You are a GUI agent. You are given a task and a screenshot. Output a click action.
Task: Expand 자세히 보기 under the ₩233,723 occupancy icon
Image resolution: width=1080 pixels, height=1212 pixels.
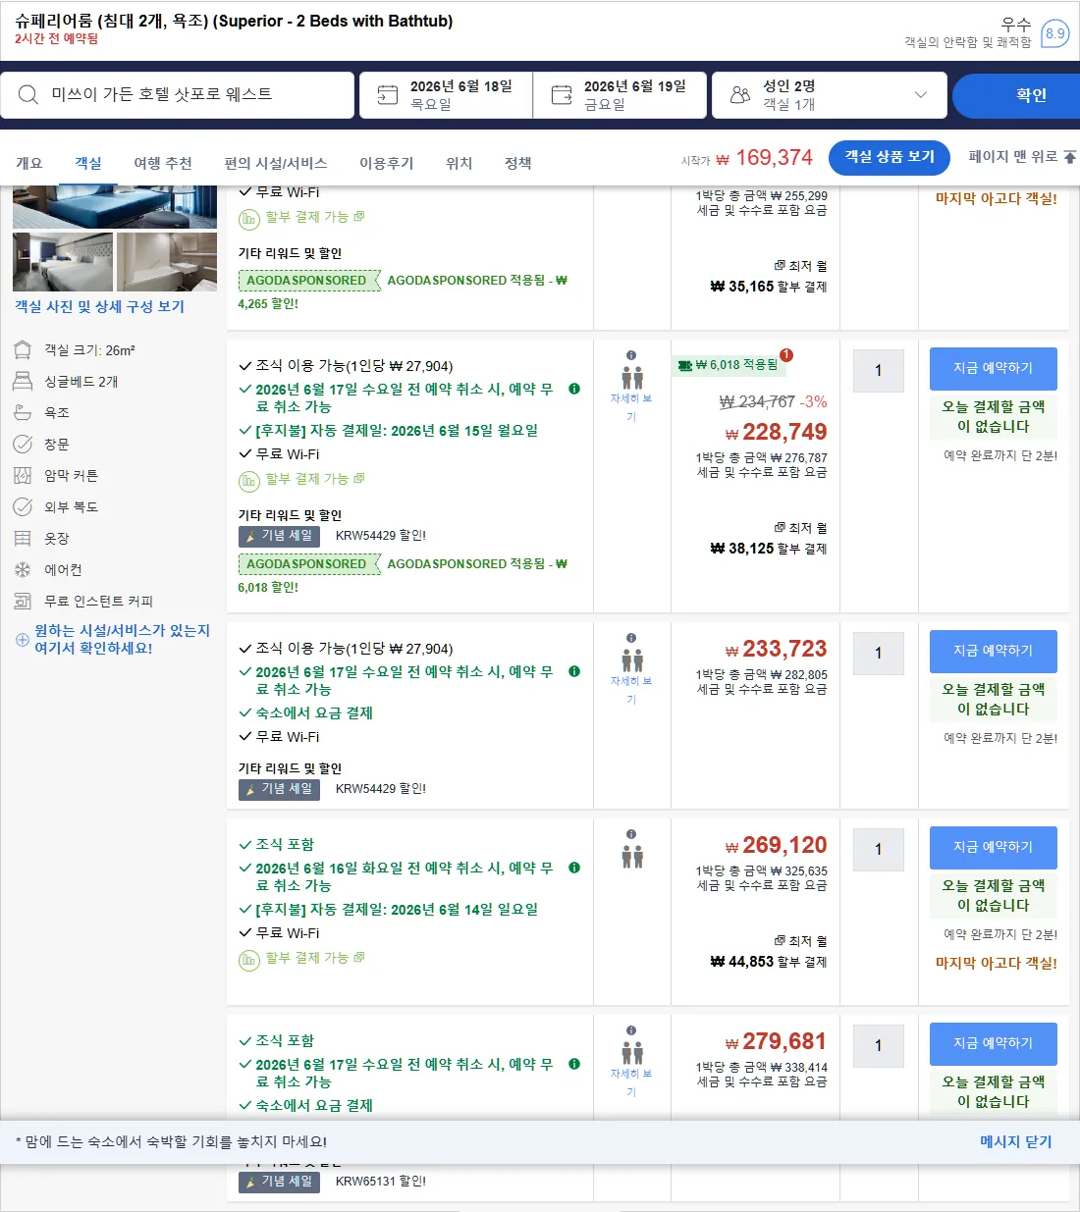(x=631, y=690)
